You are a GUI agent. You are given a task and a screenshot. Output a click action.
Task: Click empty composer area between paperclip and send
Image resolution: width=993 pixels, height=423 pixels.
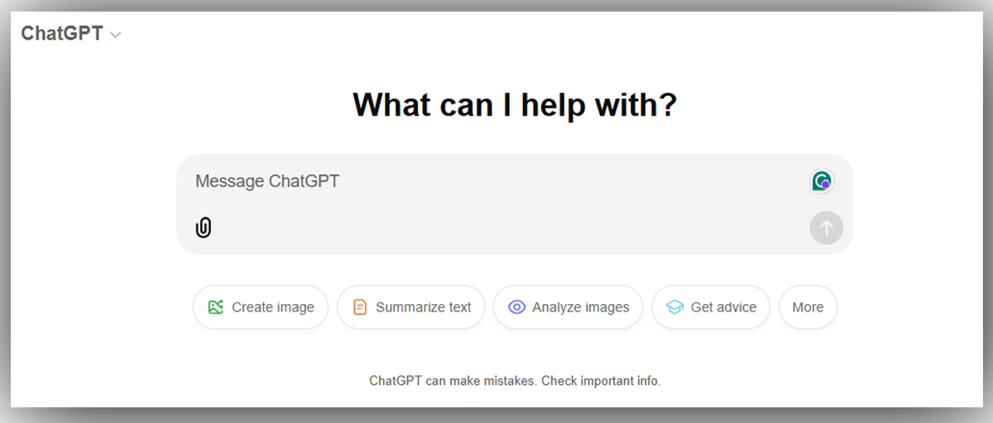(x=505, y=227)
